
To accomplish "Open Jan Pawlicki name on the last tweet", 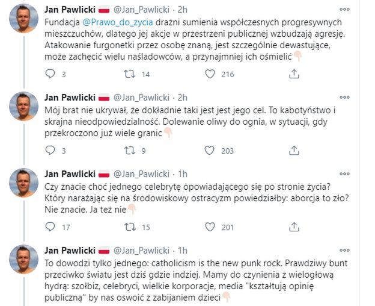I will [70, 250].
